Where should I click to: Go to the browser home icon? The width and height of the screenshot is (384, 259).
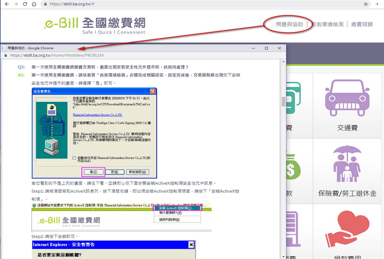coord(34,4)
